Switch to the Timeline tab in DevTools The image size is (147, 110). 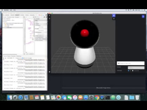click(x=22, y=15)
